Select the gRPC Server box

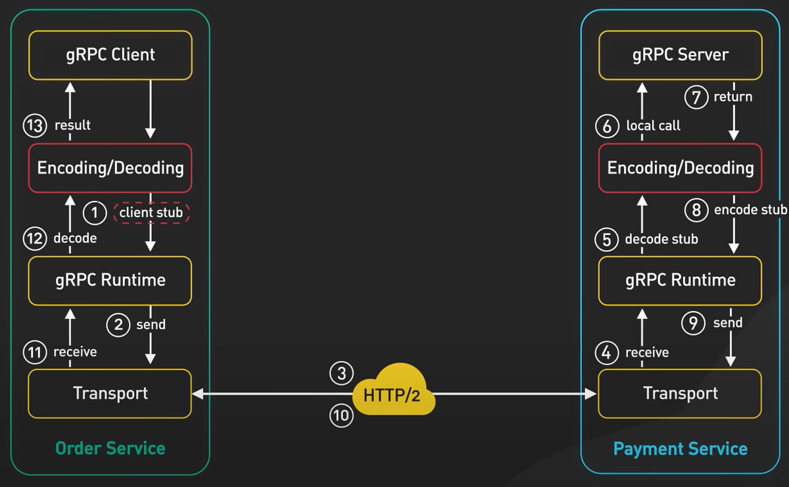coord(680,55)
